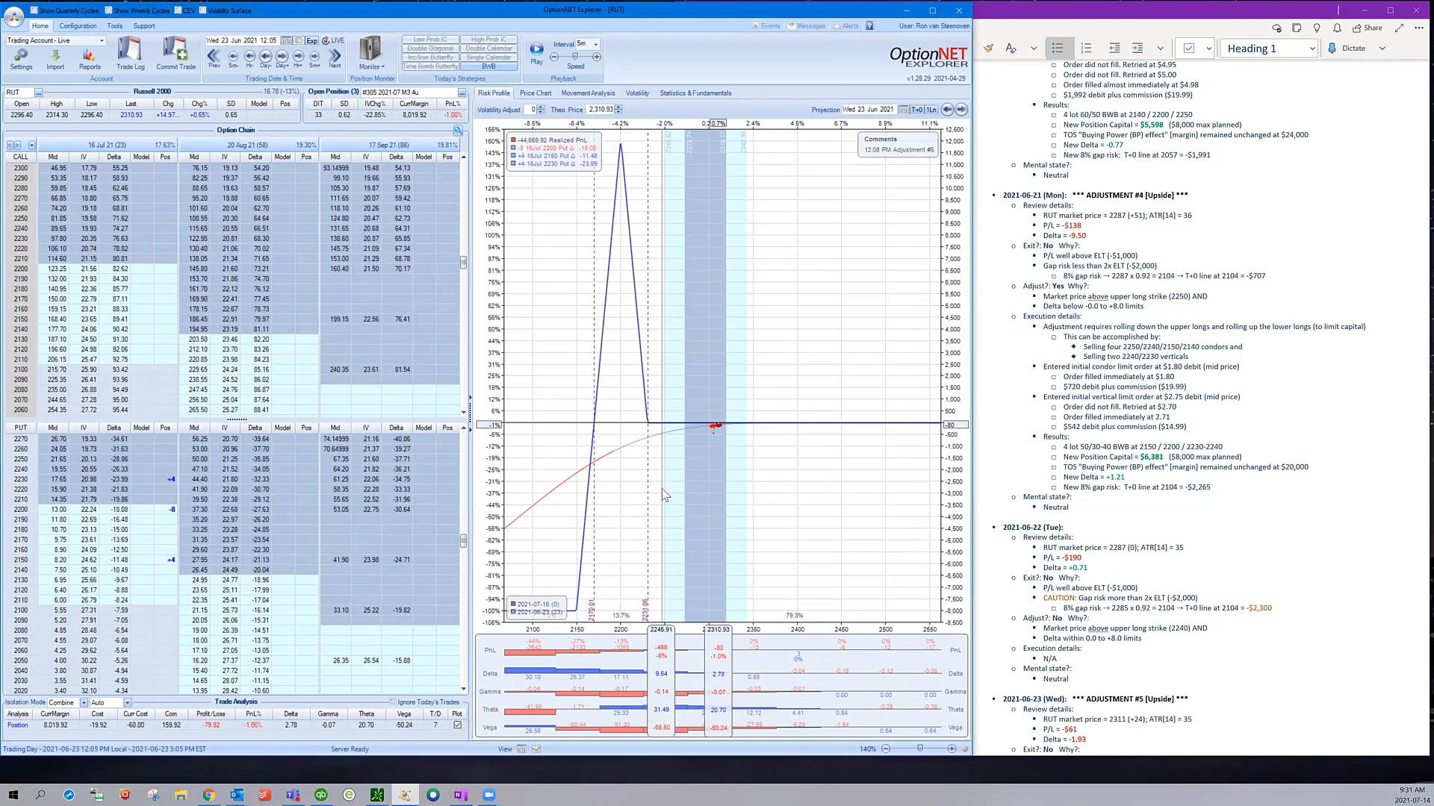1434x806 pixels.
Task: Switch to the Price Chart tab
Action: click(536, 93)
